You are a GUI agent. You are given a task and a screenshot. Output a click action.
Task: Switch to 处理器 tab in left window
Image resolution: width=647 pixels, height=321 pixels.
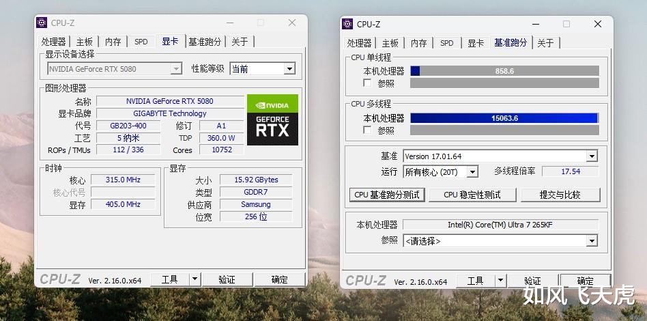pos(54,42)
